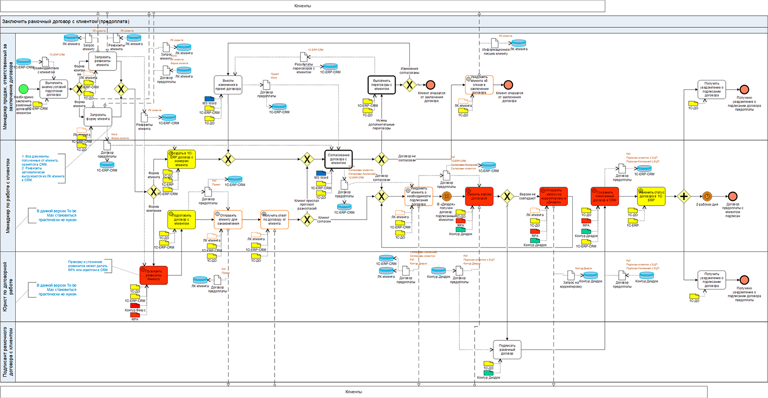Click the green start event circle
The width and height of the screenshot is (768, 398).
click(x=23, y=89)
